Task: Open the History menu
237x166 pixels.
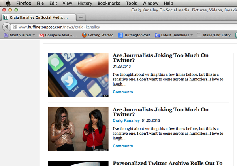Action: [x=85, y=3]
